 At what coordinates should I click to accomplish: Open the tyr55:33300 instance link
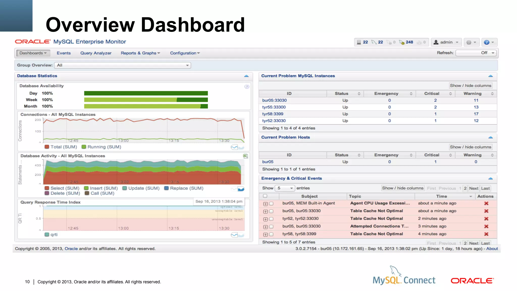click(274, 107)
